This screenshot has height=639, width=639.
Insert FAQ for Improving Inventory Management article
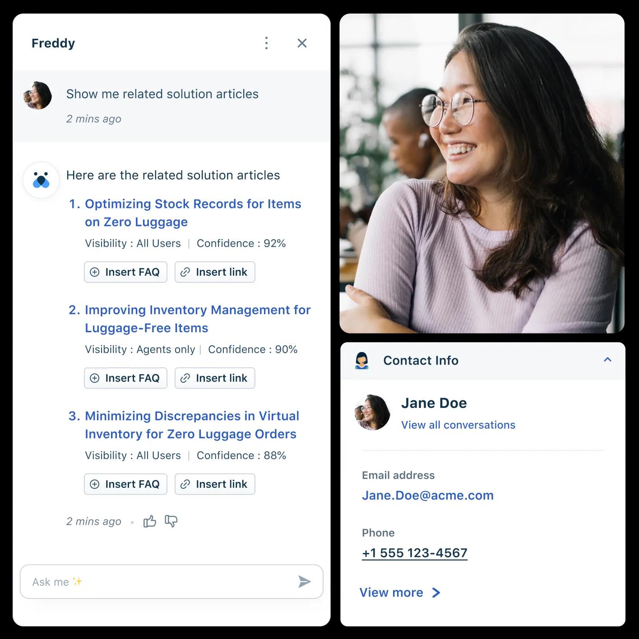(125, 378)
